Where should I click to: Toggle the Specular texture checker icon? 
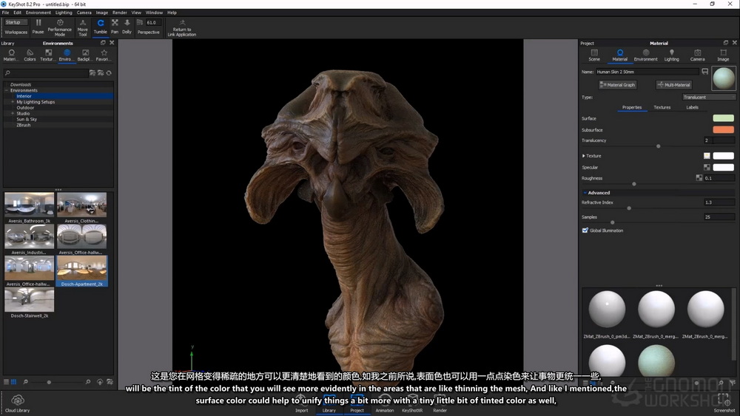tap(707, 167)
